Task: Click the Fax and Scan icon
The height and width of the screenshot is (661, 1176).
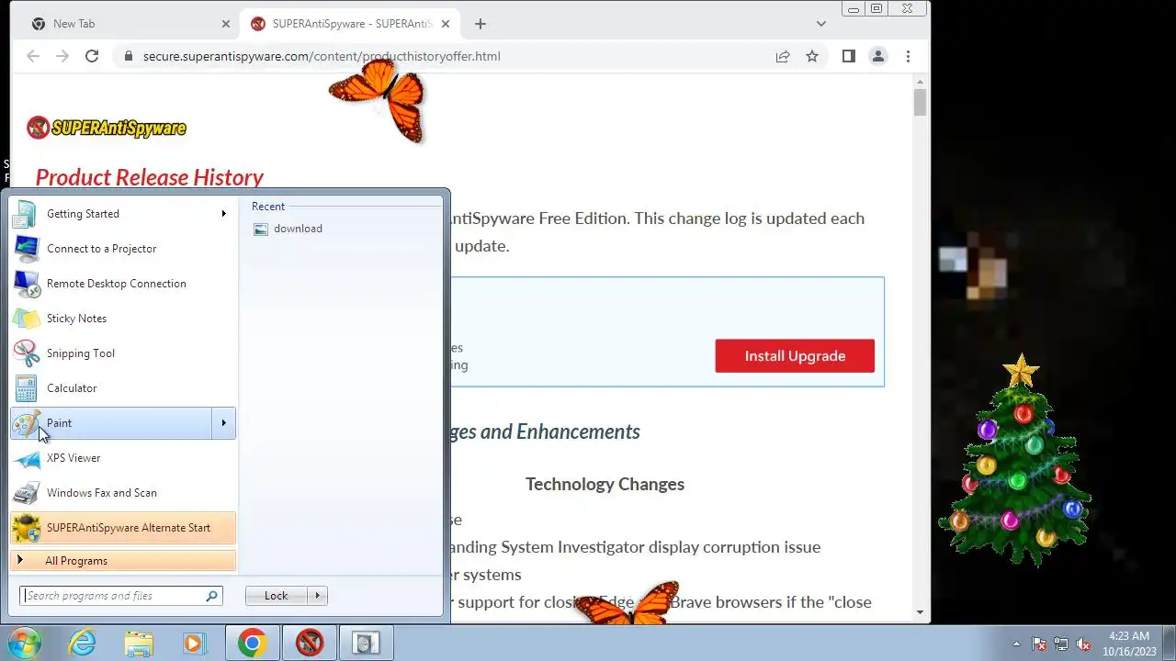Action: tap(27, 493)
